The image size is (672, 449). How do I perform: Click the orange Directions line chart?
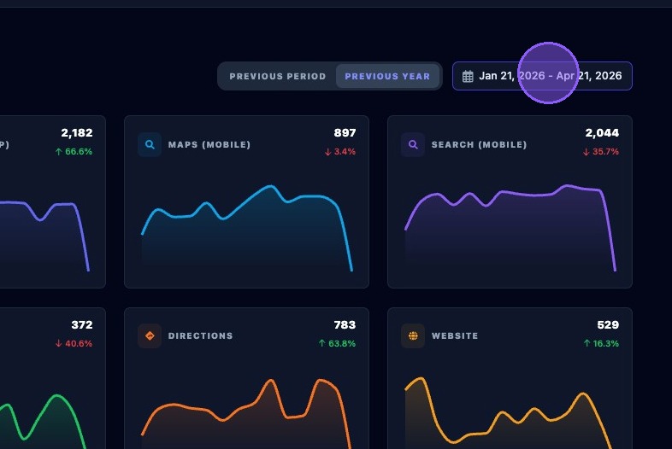247,413
